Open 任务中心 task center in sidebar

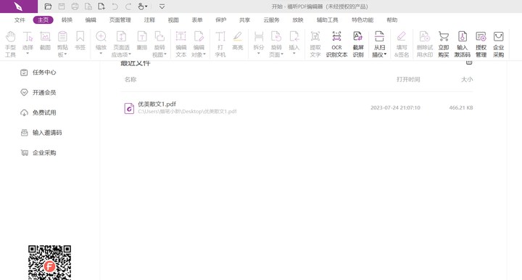[38, 73]
